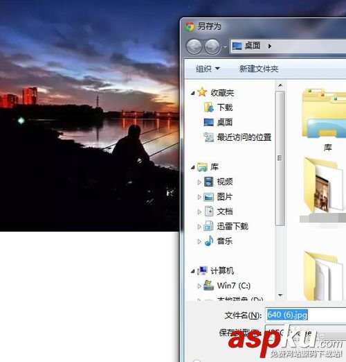Open the 组织 menu
346x362 pixels.
[208, 69]
